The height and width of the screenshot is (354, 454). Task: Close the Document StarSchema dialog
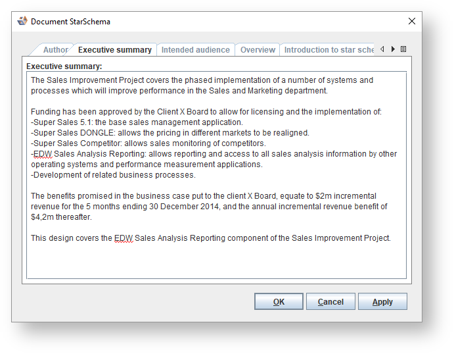coord(412,21)
